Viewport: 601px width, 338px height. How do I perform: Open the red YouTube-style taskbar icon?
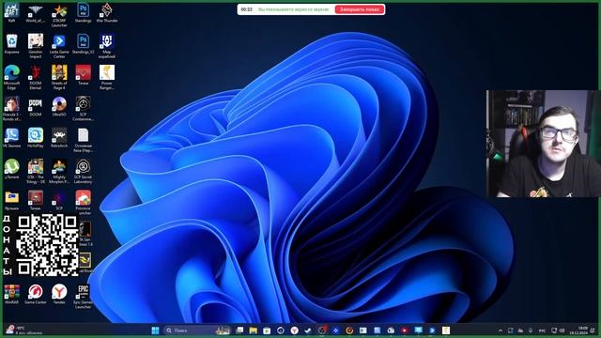point(405,330)
